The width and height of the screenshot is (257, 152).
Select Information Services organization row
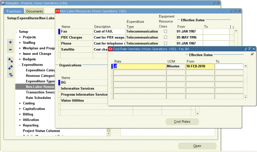(84, 88)
